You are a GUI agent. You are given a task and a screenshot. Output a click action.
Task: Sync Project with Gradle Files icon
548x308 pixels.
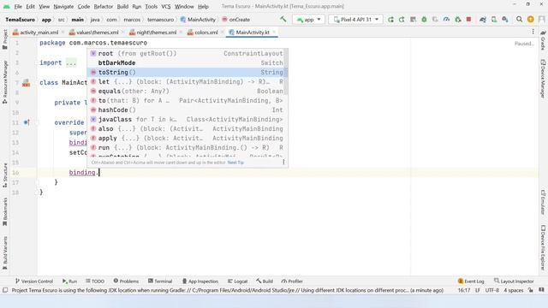[x=483, y=20]
